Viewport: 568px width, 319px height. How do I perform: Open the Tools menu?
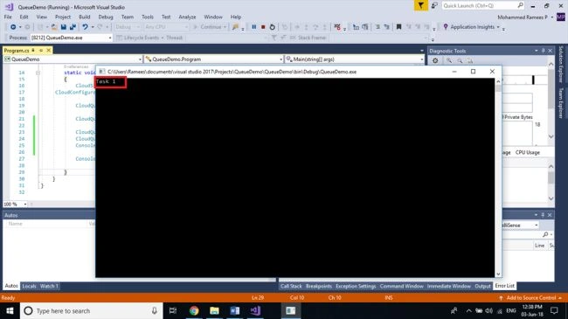(148, 17)
